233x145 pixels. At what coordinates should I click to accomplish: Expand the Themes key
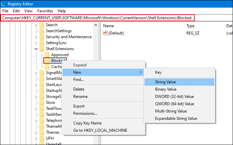coord(36,133)
